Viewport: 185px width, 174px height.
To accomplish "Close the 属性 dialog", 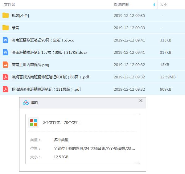I will coord(141,101).
